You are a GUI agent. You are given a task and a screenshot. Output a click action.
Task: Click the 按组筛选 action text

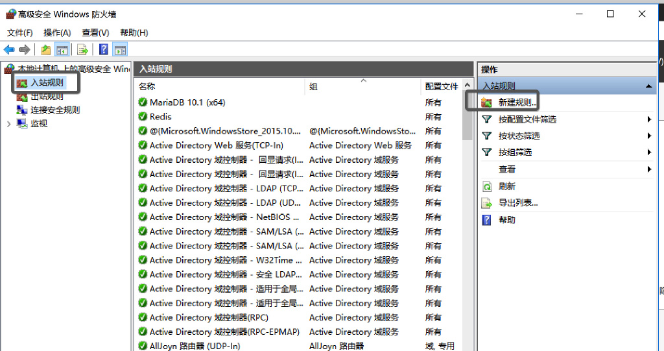[x=515, y=152]
